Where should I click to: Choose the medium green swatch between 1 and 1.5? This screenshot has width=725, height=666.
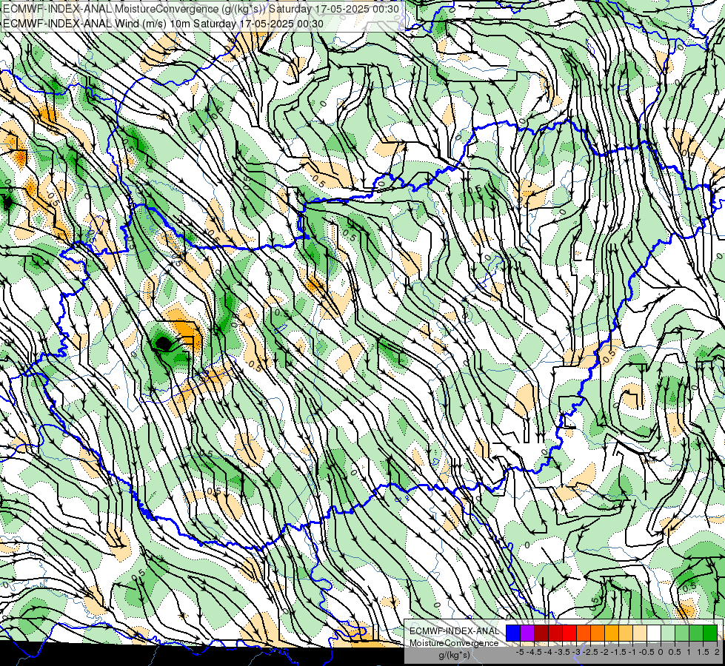(x=696, y=633)
